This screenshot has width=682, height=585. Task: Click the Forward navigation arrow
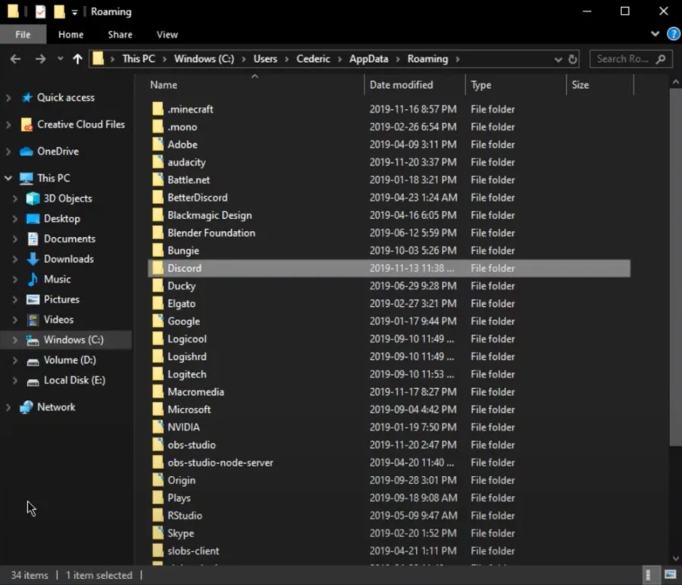pyautogui.click(x=40, y=58)
